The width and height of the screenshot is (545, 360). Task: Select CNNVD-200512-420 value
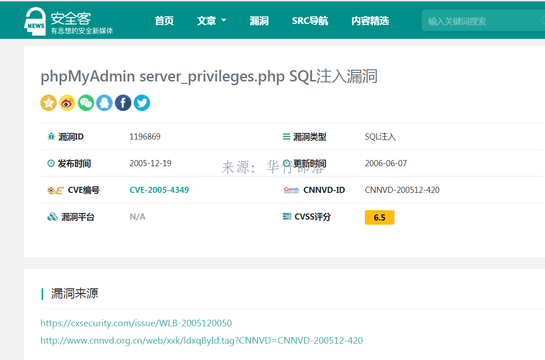coord(402,190)
